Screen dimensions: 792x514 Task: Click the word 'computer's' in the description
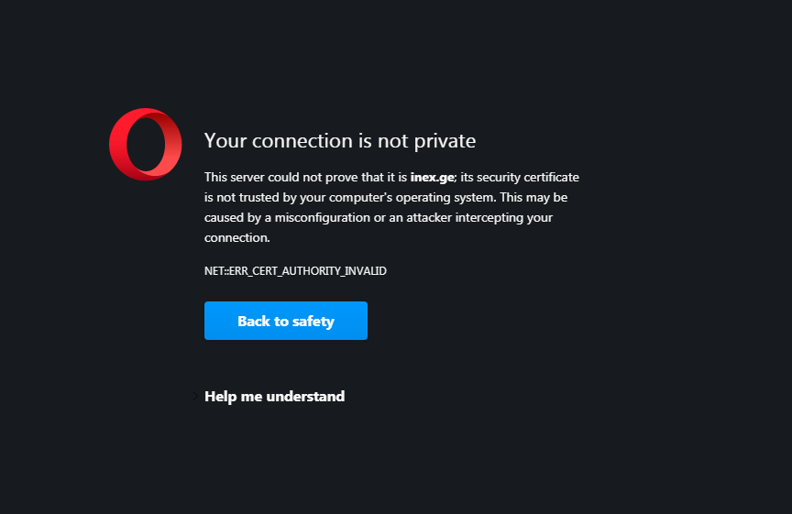[x=360, y=197]
